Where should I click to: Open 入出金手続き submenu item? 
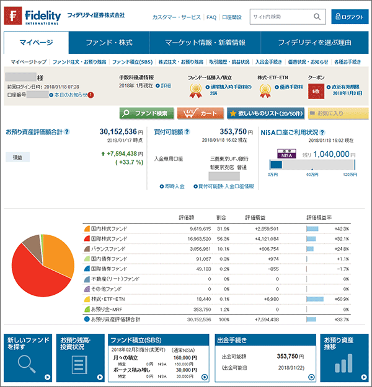tap(268, 62)
